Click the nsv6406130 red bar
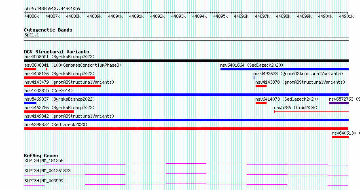The image size is (360, 190). pyautogui.click(x=340, y=137)
